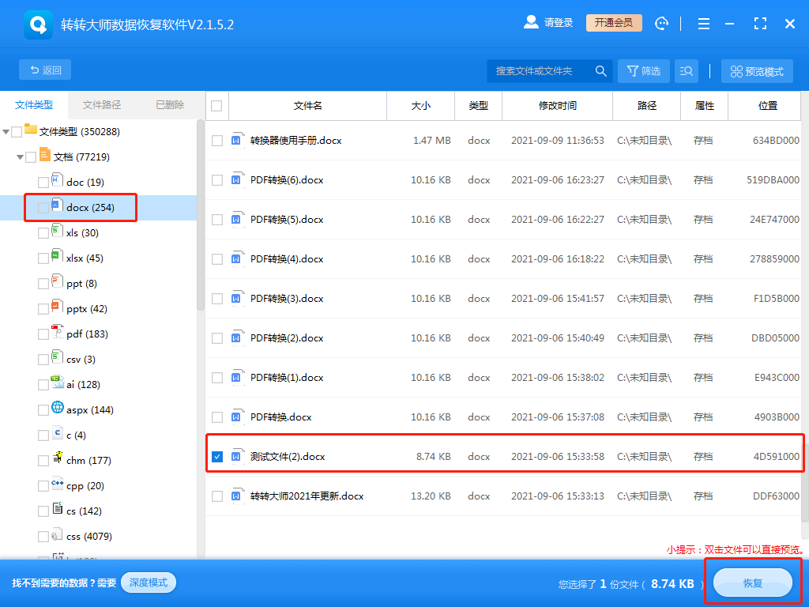Screen dimensions: 809x607
Task: Click the cpp file type icon
Action: 57,484
